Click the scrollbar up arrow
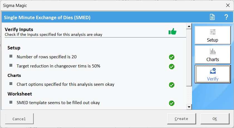The height and width of the screenshot is (128, 234). (189, 26)
